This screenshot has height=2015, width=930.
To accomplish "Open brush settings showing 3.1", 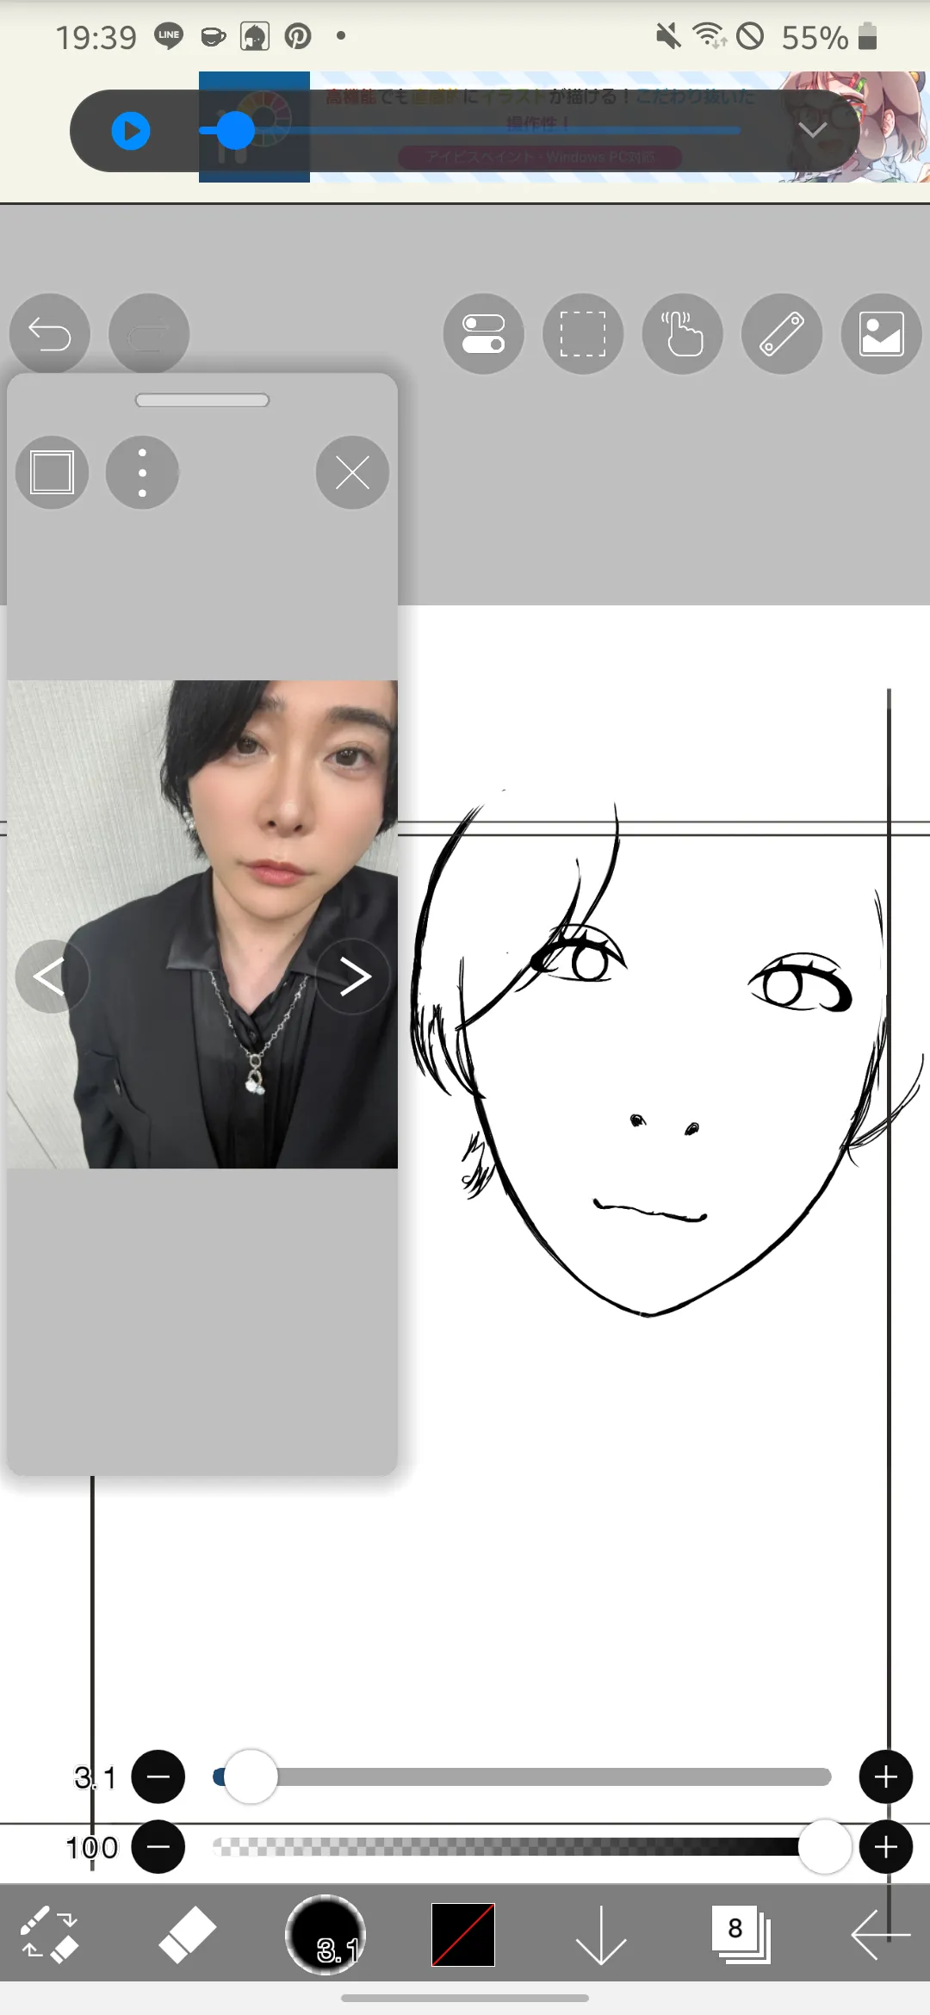I will tap(325, 1934).
